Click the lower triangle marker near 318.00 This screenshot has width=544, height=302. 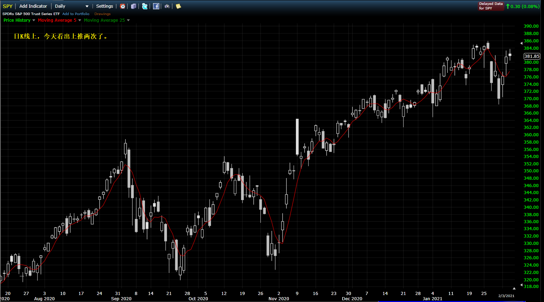click(521, 285)
